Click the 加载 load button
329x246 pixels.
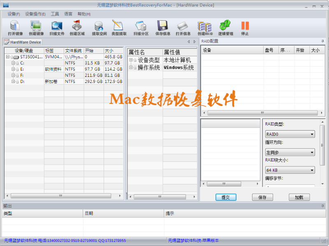pyautogui.click(x=299, y=197)
